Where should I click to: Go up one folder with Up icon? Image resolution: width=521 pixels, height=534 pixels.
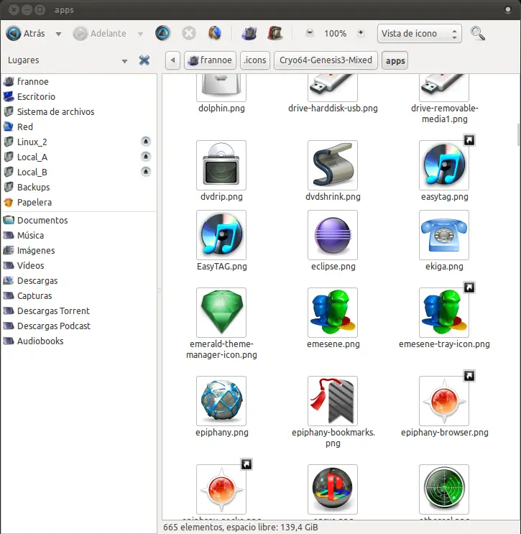click(163, 33)
